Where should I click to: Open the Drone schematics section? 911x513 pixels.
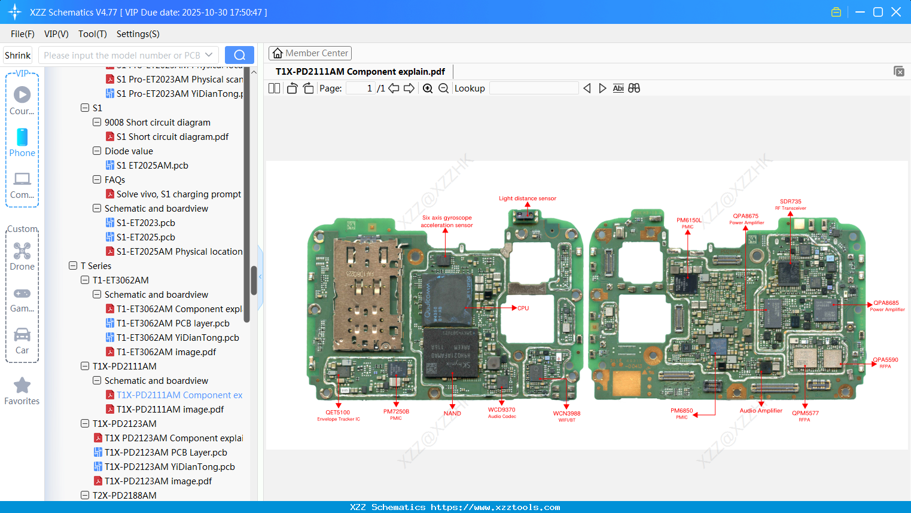pos(22,255)
